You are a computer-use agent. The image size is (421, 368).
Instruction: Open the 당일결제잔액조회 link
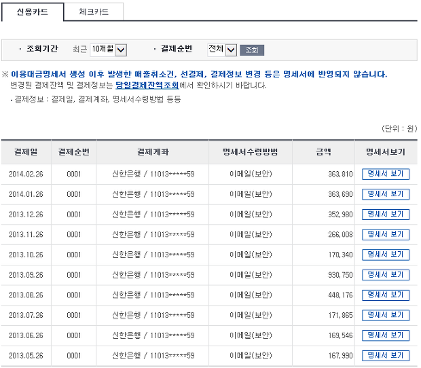coord(147,86)
